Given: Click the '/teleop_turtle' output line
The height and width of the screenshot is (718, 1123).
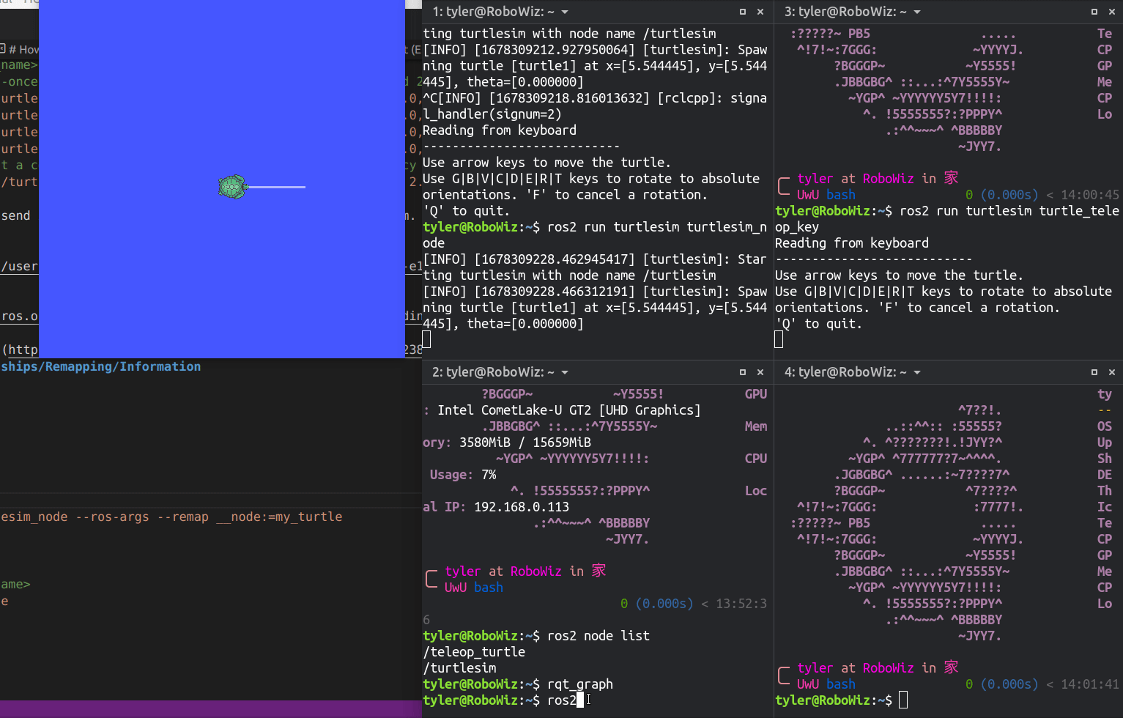Looking at the screenshot, I should click(x=474, y=652).
